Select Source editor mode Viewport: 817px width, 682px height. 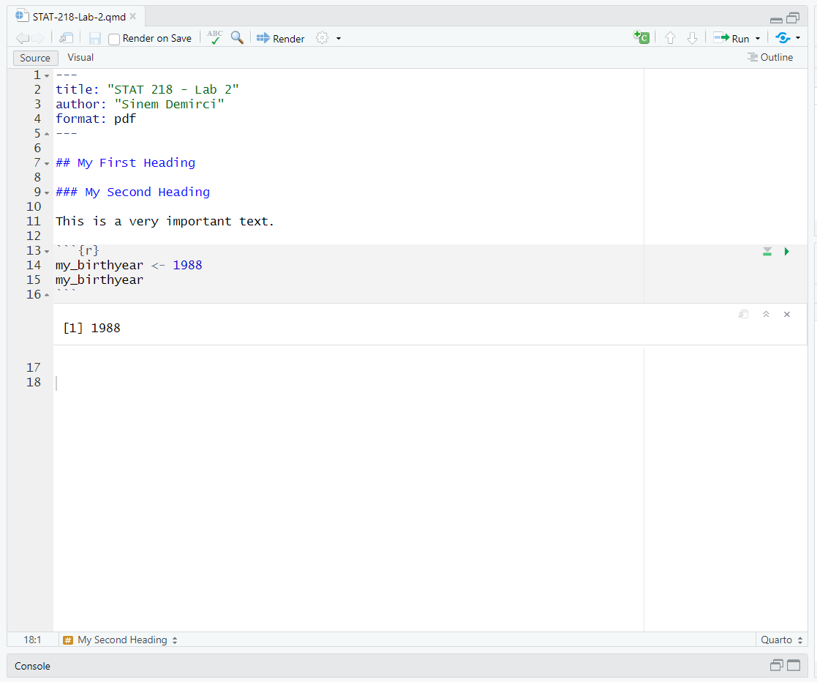35,58
